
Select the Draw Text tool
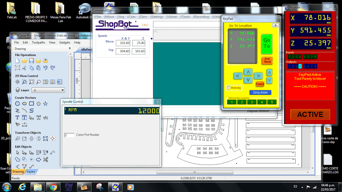17,118
